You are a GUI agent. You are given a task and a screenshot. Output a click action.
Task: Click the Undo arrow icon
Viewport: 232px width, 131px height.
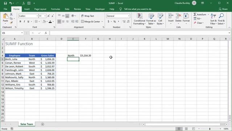tap(11, 3)
